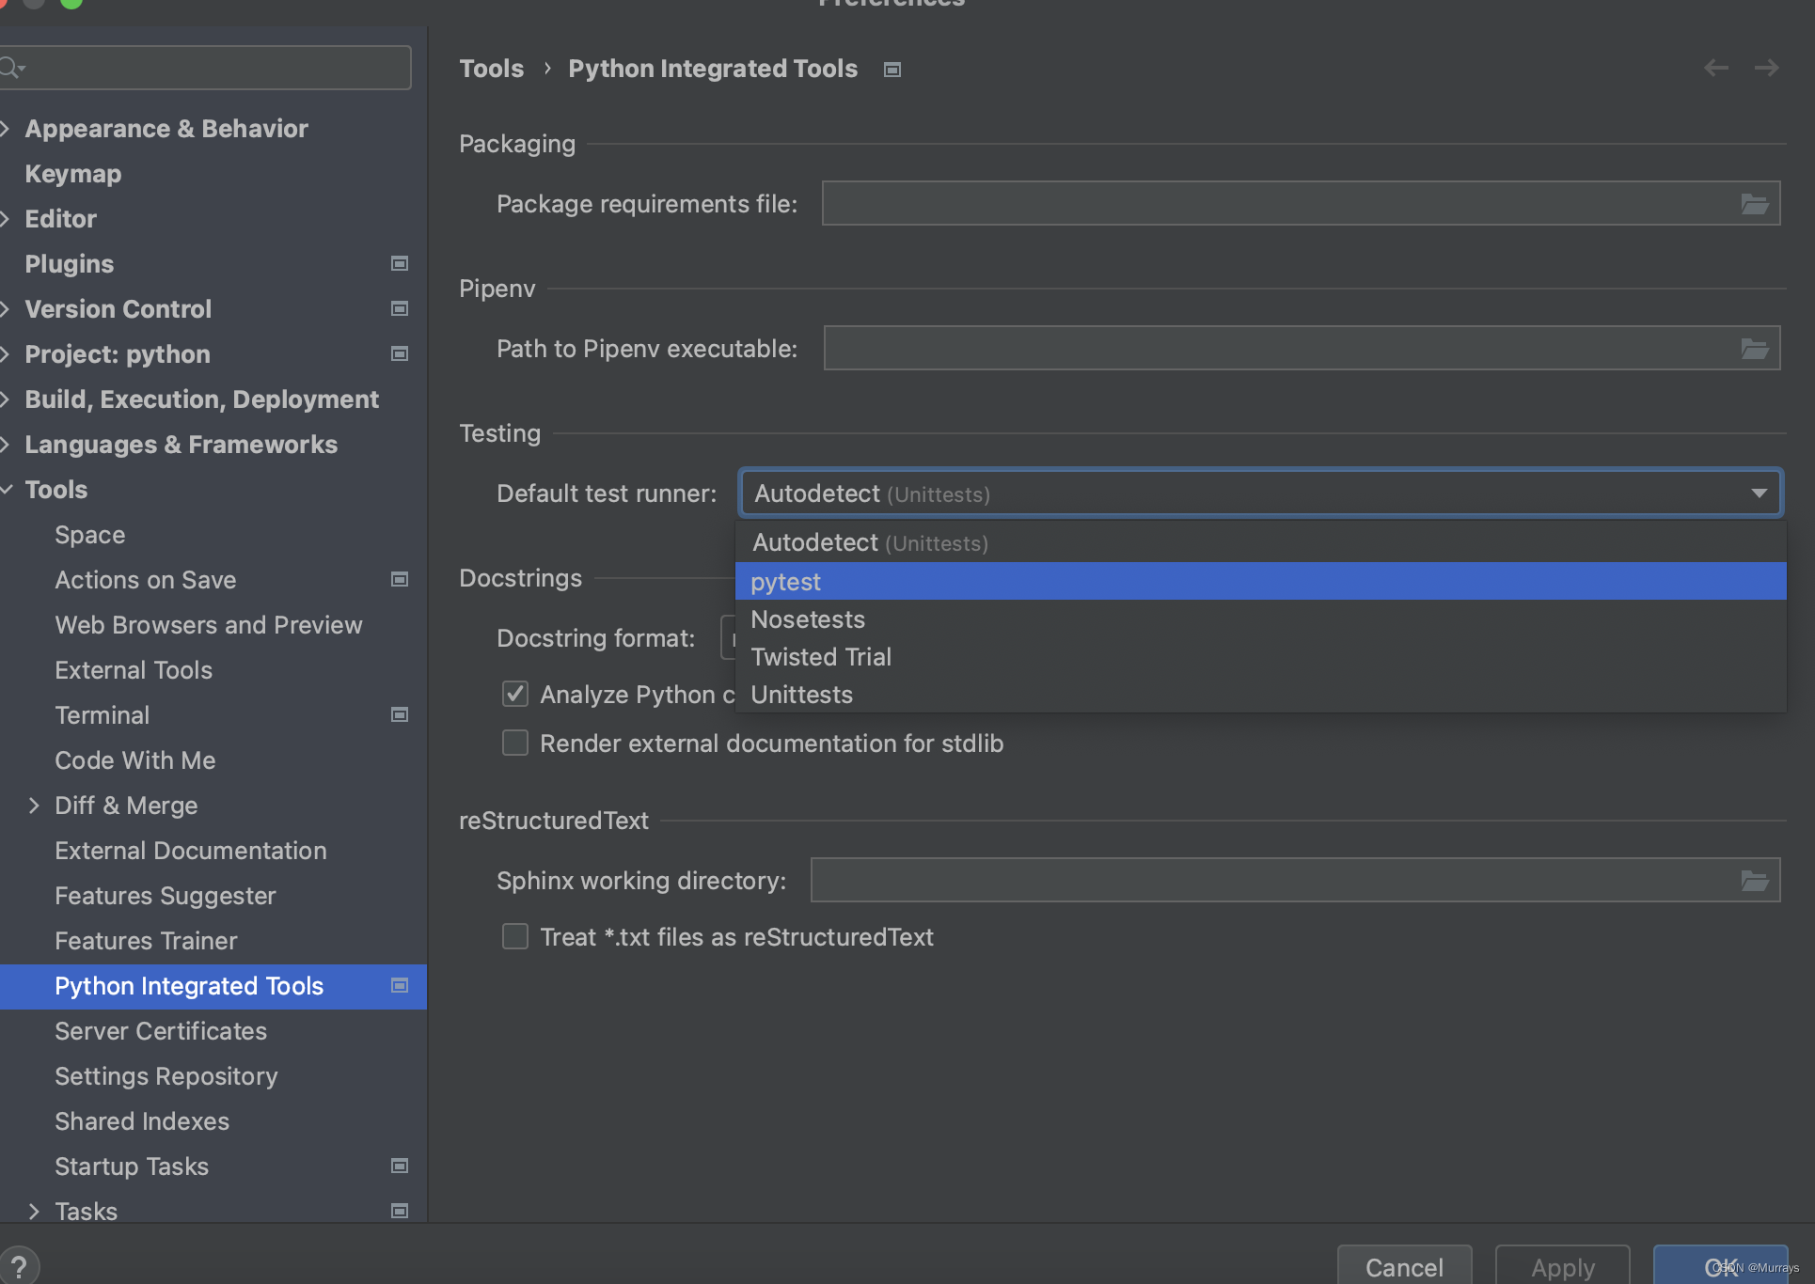Enable Treat *.txt files as reStructuredText
The image size is (1815, 1284).
click(515, 937)
